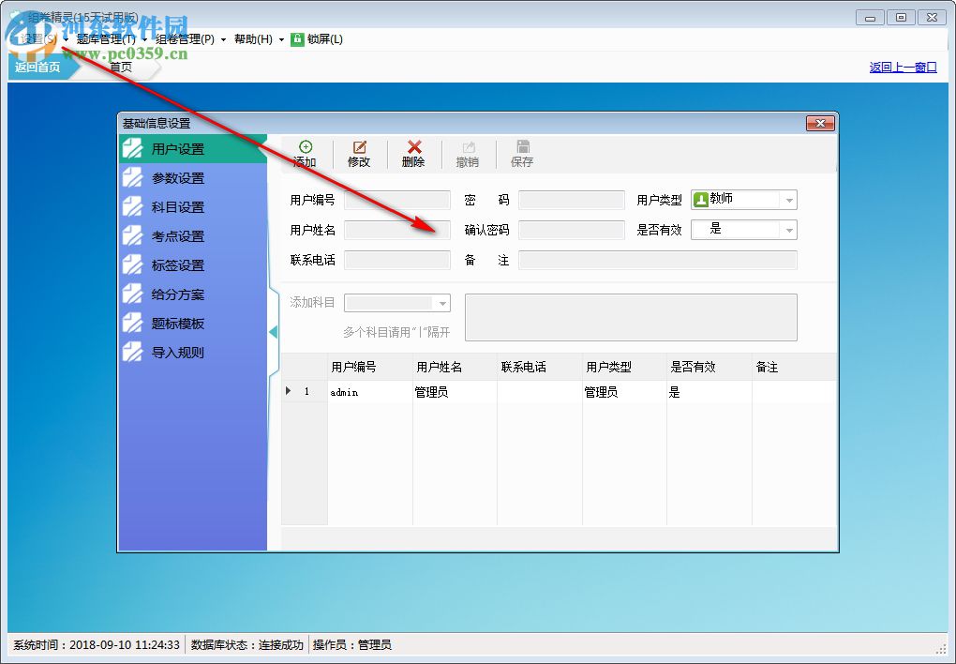Click the 确认密码 input field
956x664 pixels.
(x=572, y=230)
